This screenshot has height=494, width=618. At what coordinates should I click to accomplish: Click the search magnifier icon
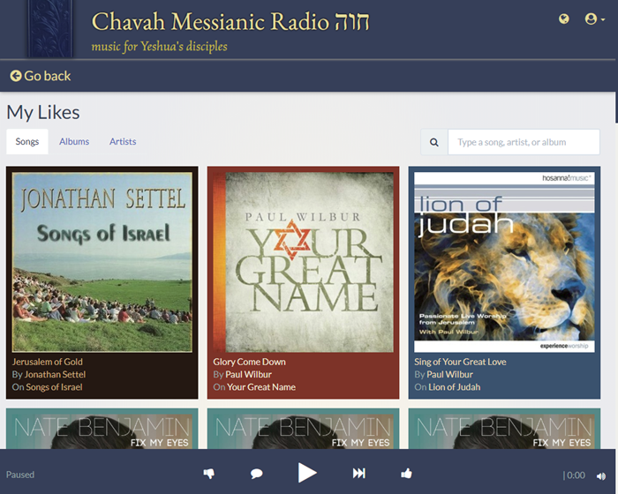click(x=434, y=142)
